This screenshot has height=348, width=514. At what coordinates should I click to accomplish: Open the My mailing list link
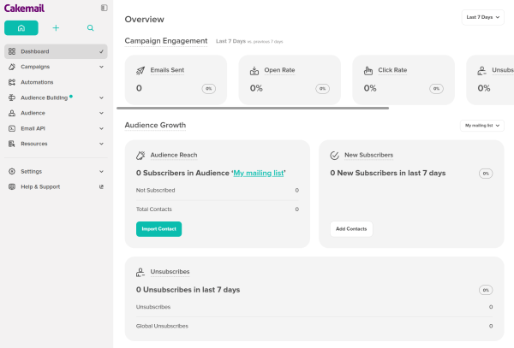[x=259, y=173]
